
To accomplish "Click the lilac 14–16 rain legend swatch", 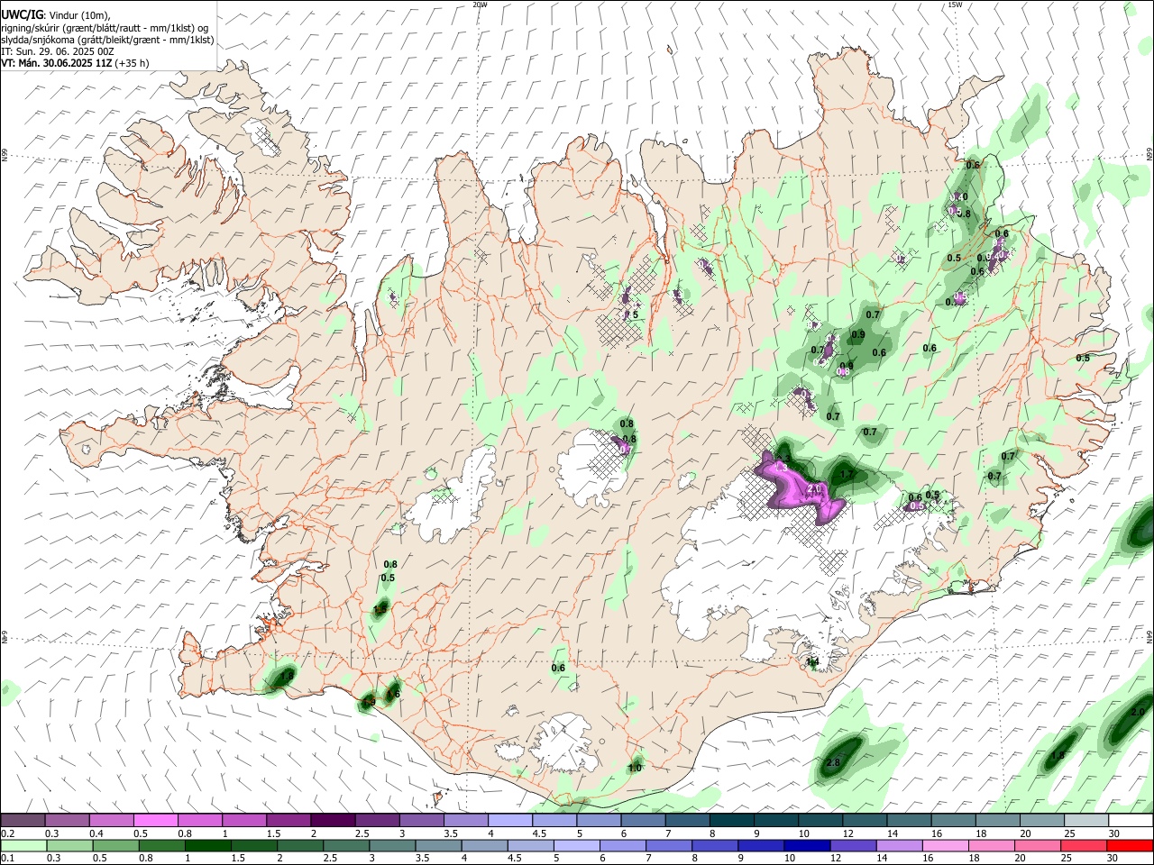I will tap(899, 846).
